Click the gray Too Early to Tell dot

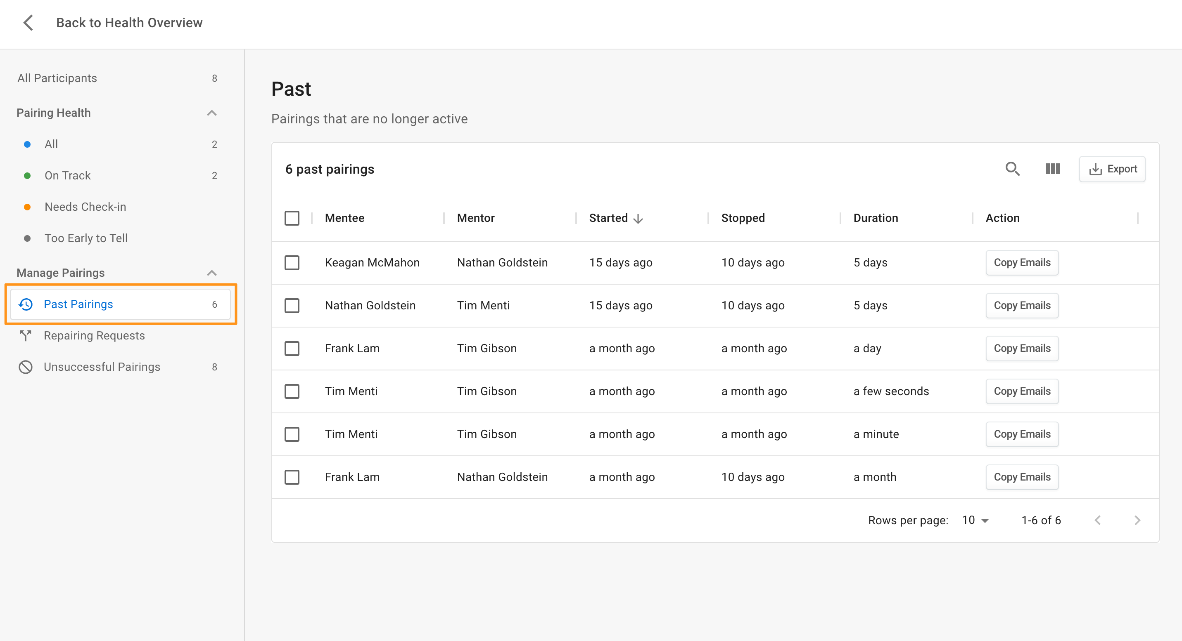tap(27, 238)
